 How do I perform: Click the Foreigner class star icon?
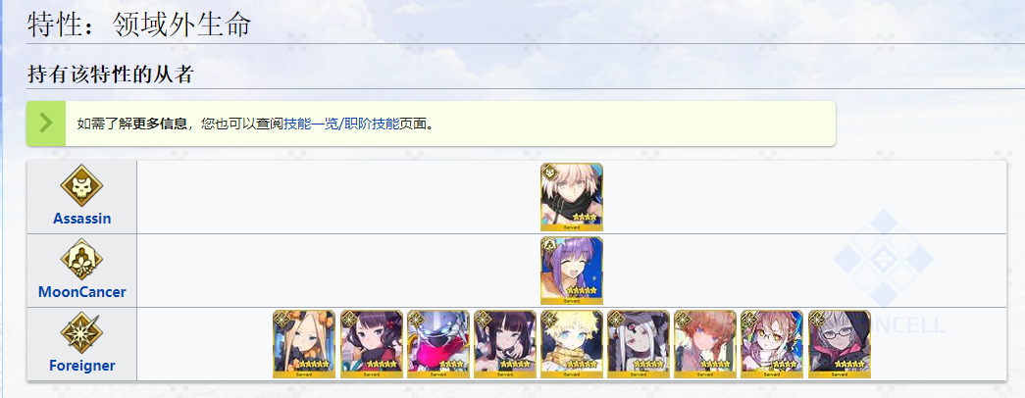click(x=81, y=333)
